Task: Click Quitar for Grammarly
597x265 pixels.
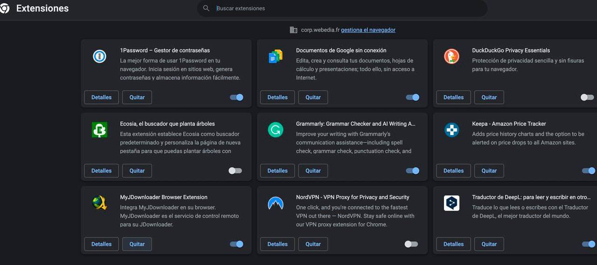Action: [x=313, y=171]
